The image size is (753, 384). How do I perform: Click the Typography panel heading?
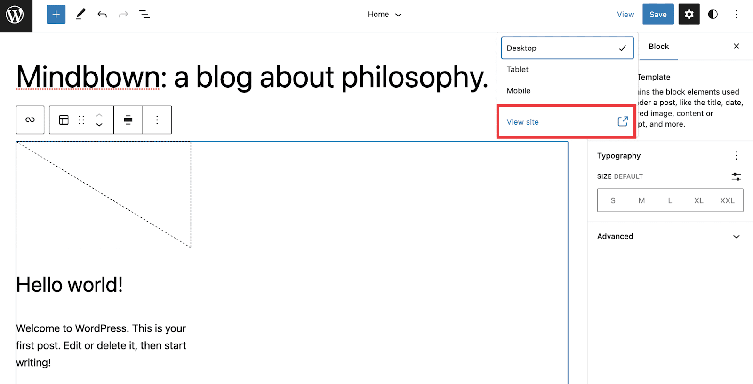[619, 156]
